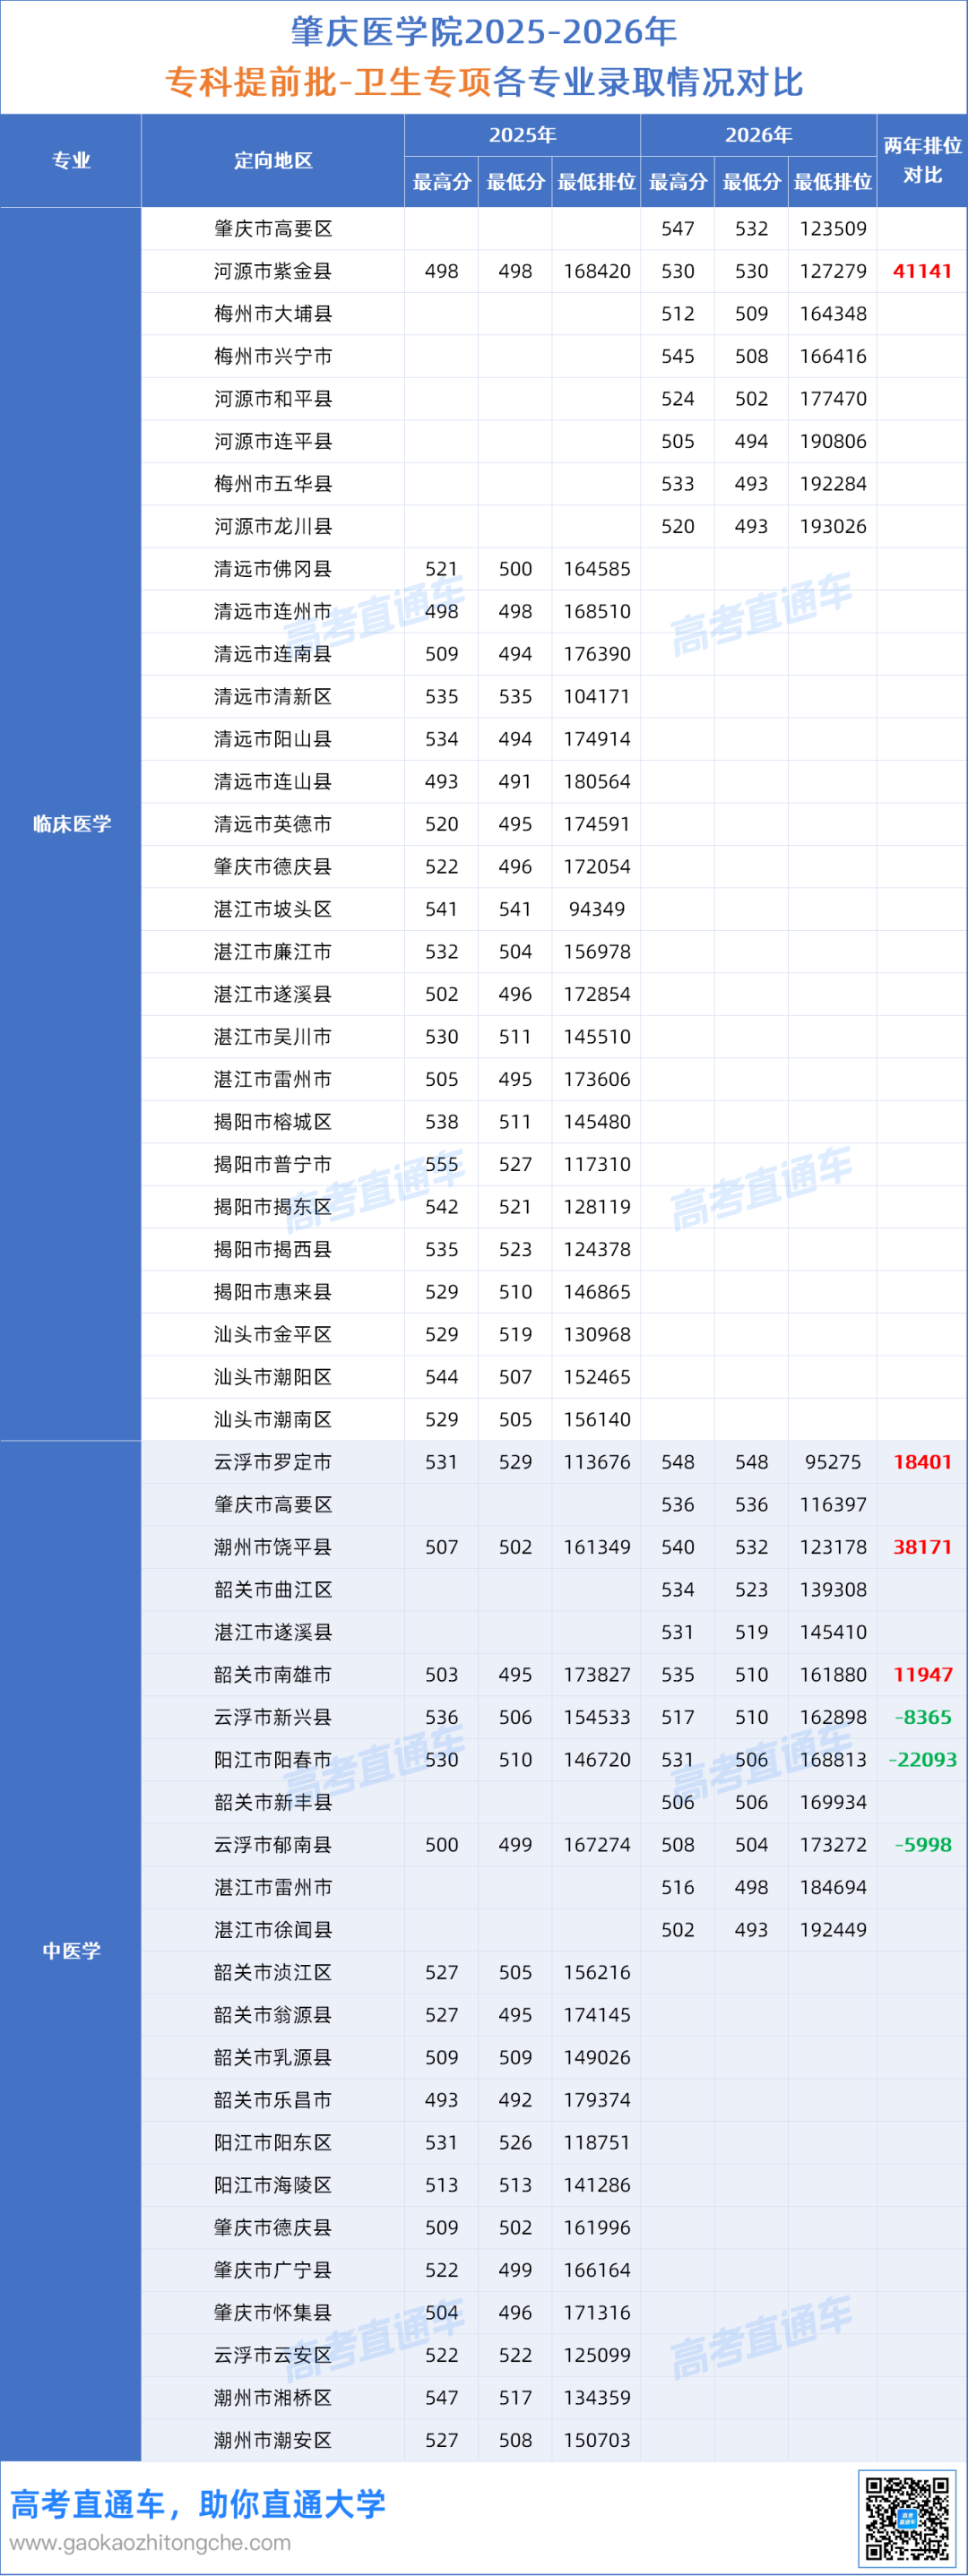Click the 高考直通车，助你直通大学 slogan
Image resolution: width=968 pixels, height=2576 pixels.
pos(198,2503)
